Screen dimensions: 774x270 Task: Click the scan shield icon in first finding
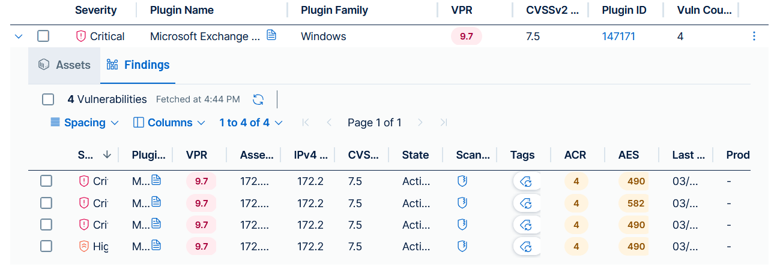click(462, 181)
